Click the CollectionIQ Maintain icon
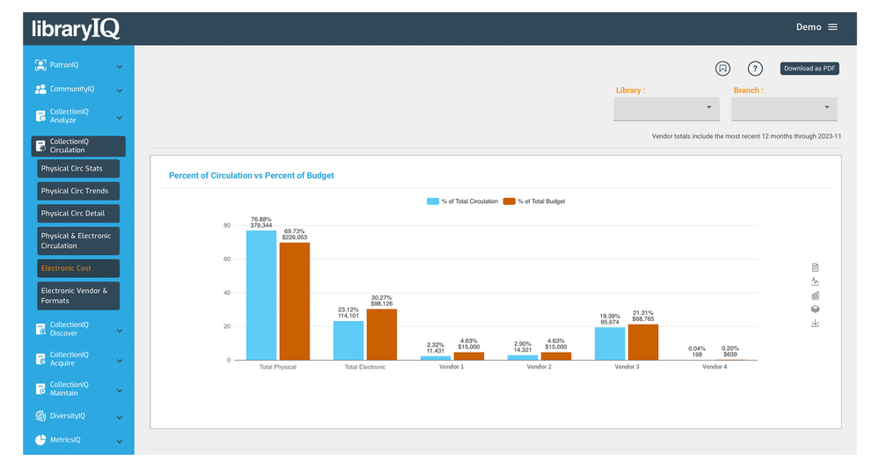Viewport: 880px width, 467px height. tap(40, 389)
